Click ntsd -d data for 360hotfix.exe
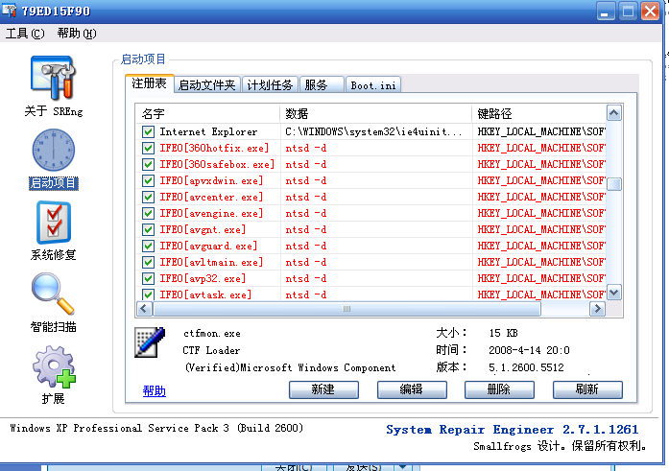669x471 pixels. [x=306, y=148]
